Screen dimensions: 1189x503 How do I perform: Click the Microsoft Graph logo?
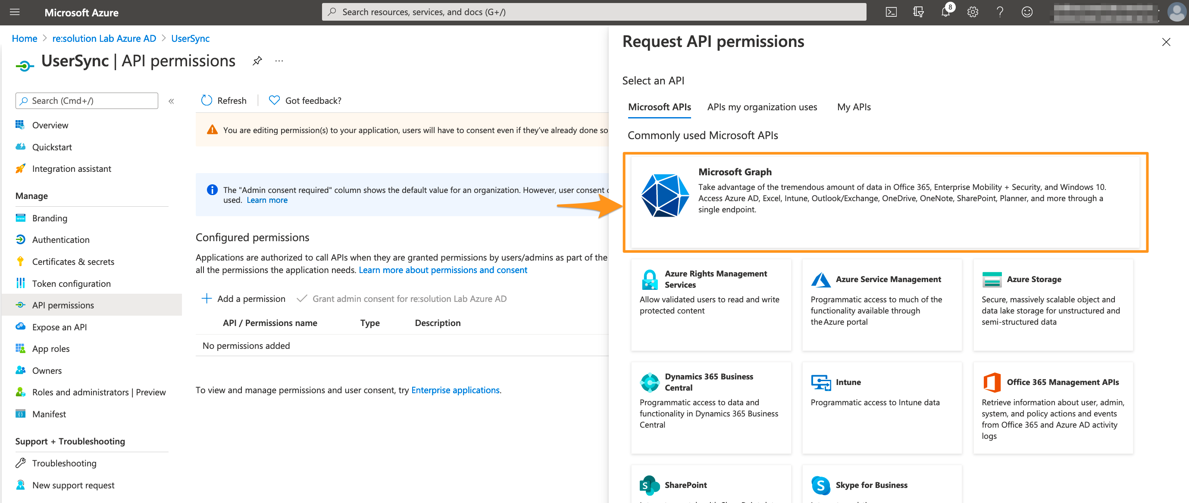click(665, 196)
